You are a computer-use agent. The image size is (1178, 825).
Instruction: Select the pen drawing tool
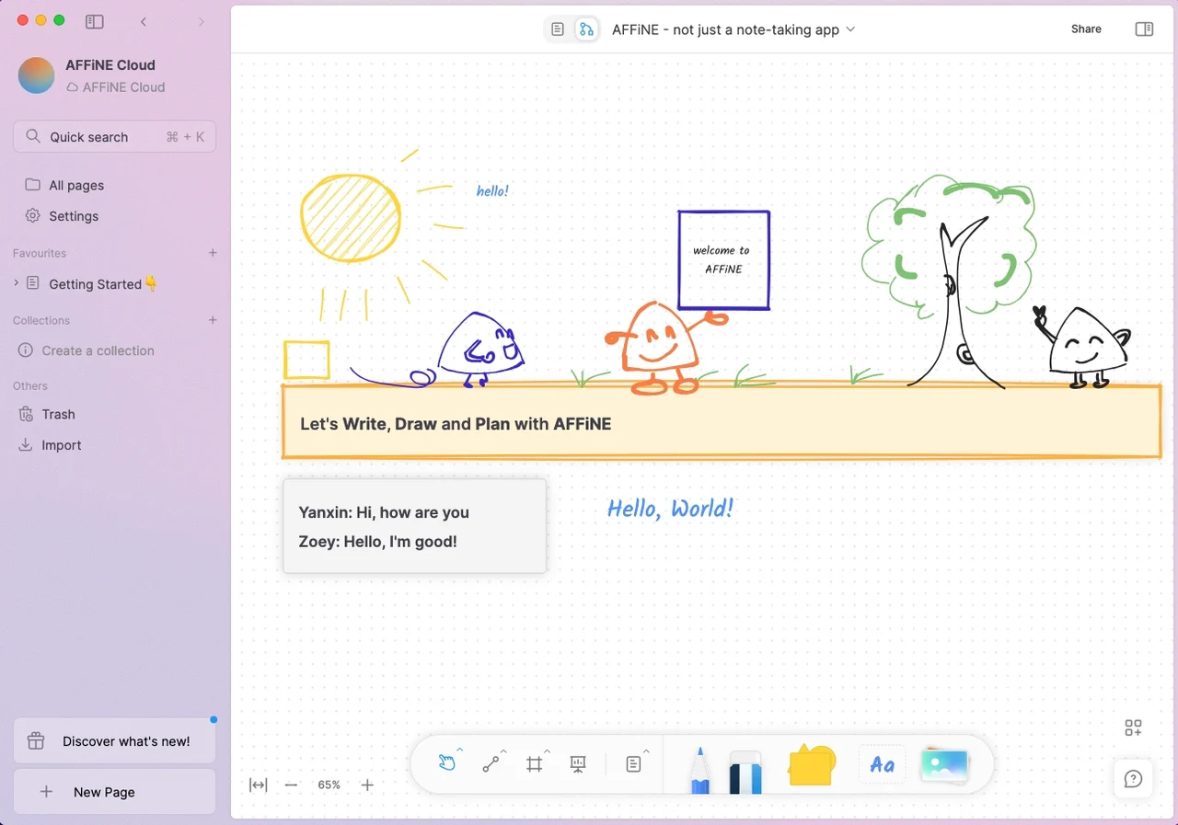[699, 769]
